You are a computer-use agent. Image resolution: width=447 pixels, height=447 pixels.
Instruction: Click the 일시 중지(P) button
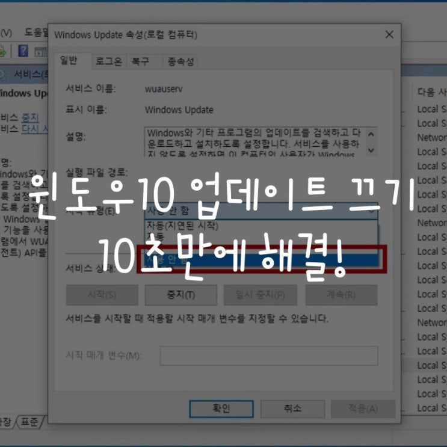(260, 295)
